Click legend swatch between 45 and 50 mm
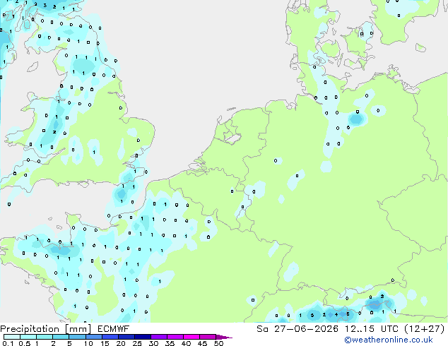The image size is (448, 346). tap(208, 337)
